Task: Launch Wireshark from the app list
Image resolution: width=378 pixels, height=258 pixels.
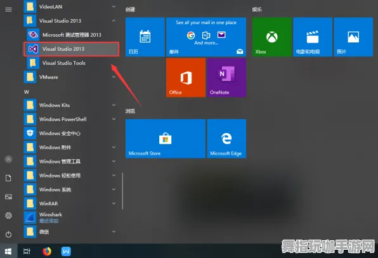Action: 72,217
